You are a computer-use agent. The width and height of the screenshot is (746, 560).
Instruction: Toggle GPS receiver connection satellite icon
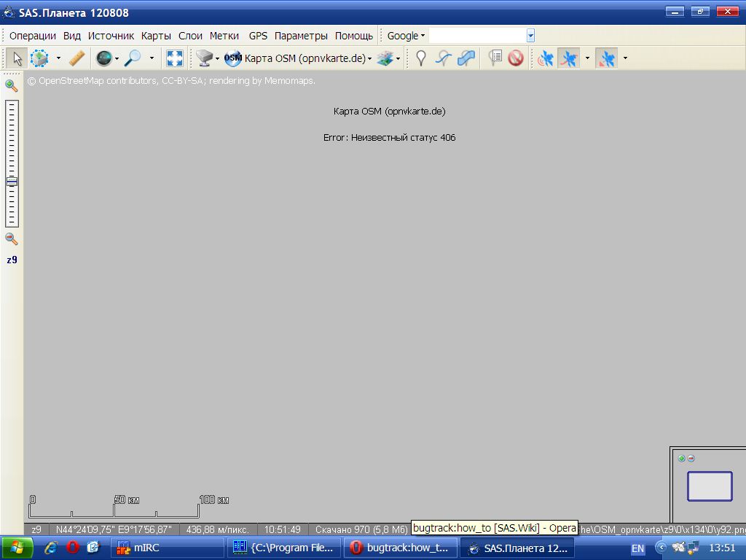(x=545, y=58)
